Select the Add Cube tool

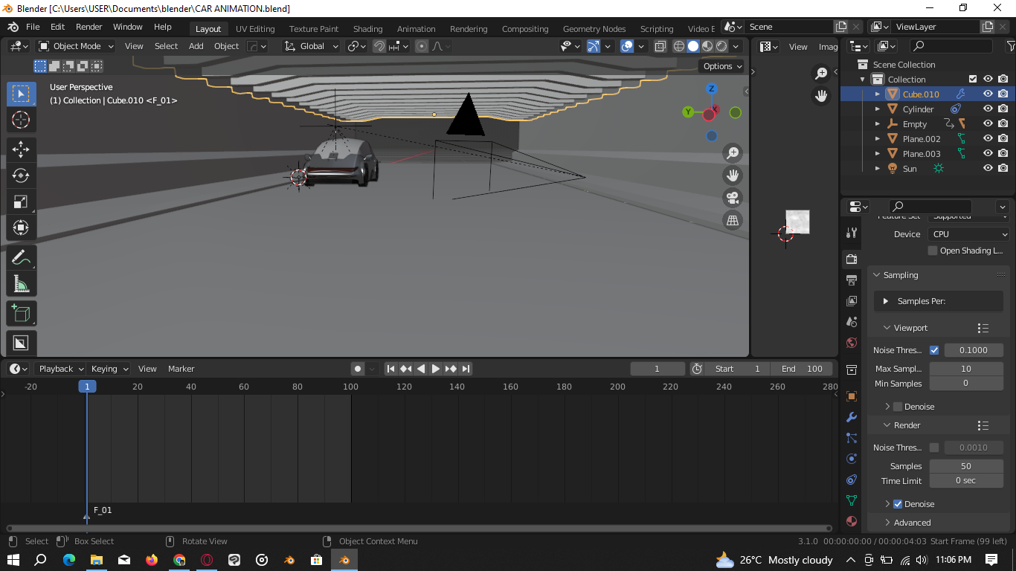(x=21, y=313)
